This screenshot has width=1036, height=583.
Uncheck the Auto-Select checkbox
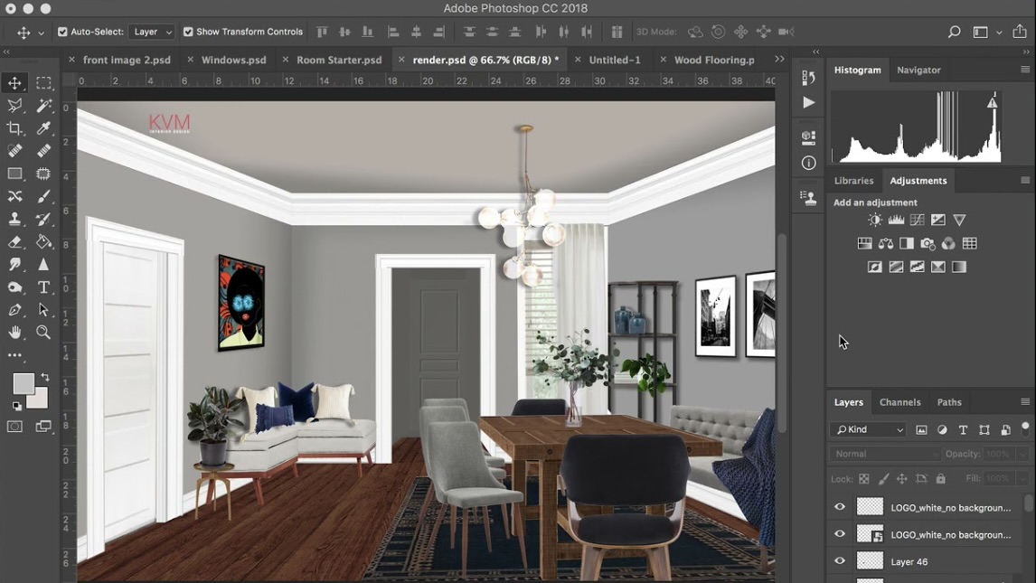62,32
